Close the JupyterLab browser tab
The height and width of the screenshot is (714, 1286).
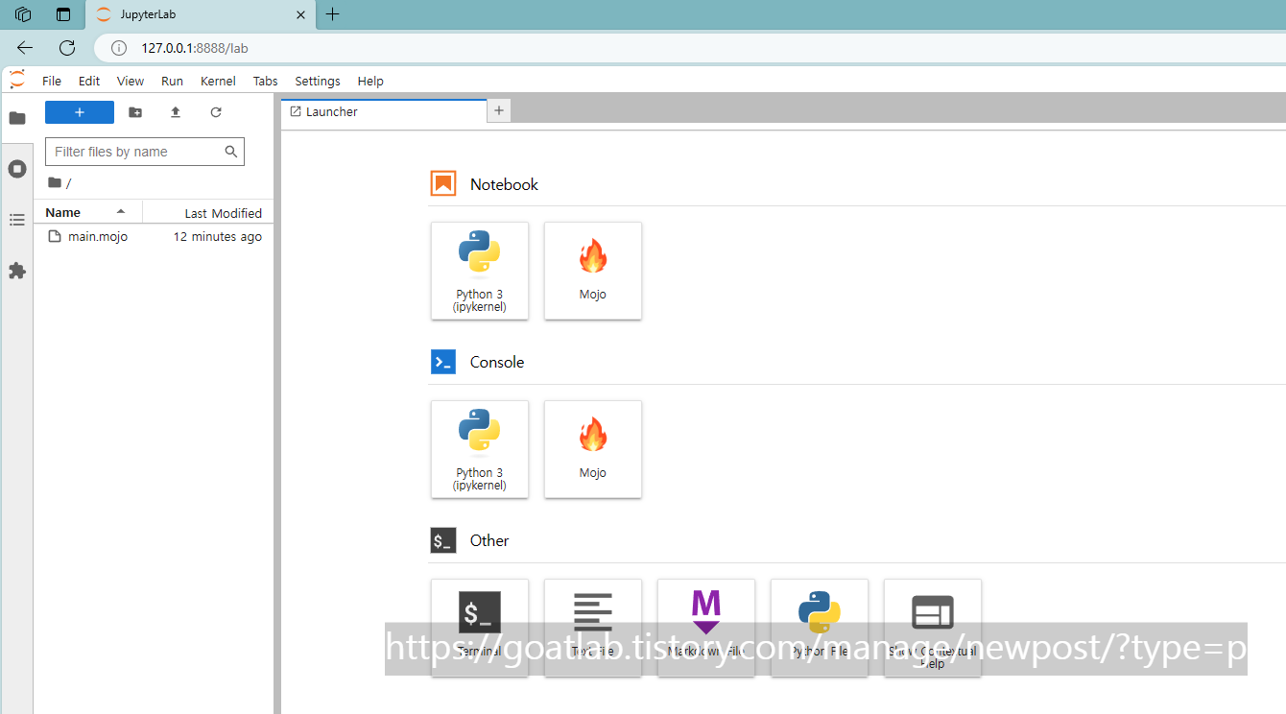tap(301, 14)
